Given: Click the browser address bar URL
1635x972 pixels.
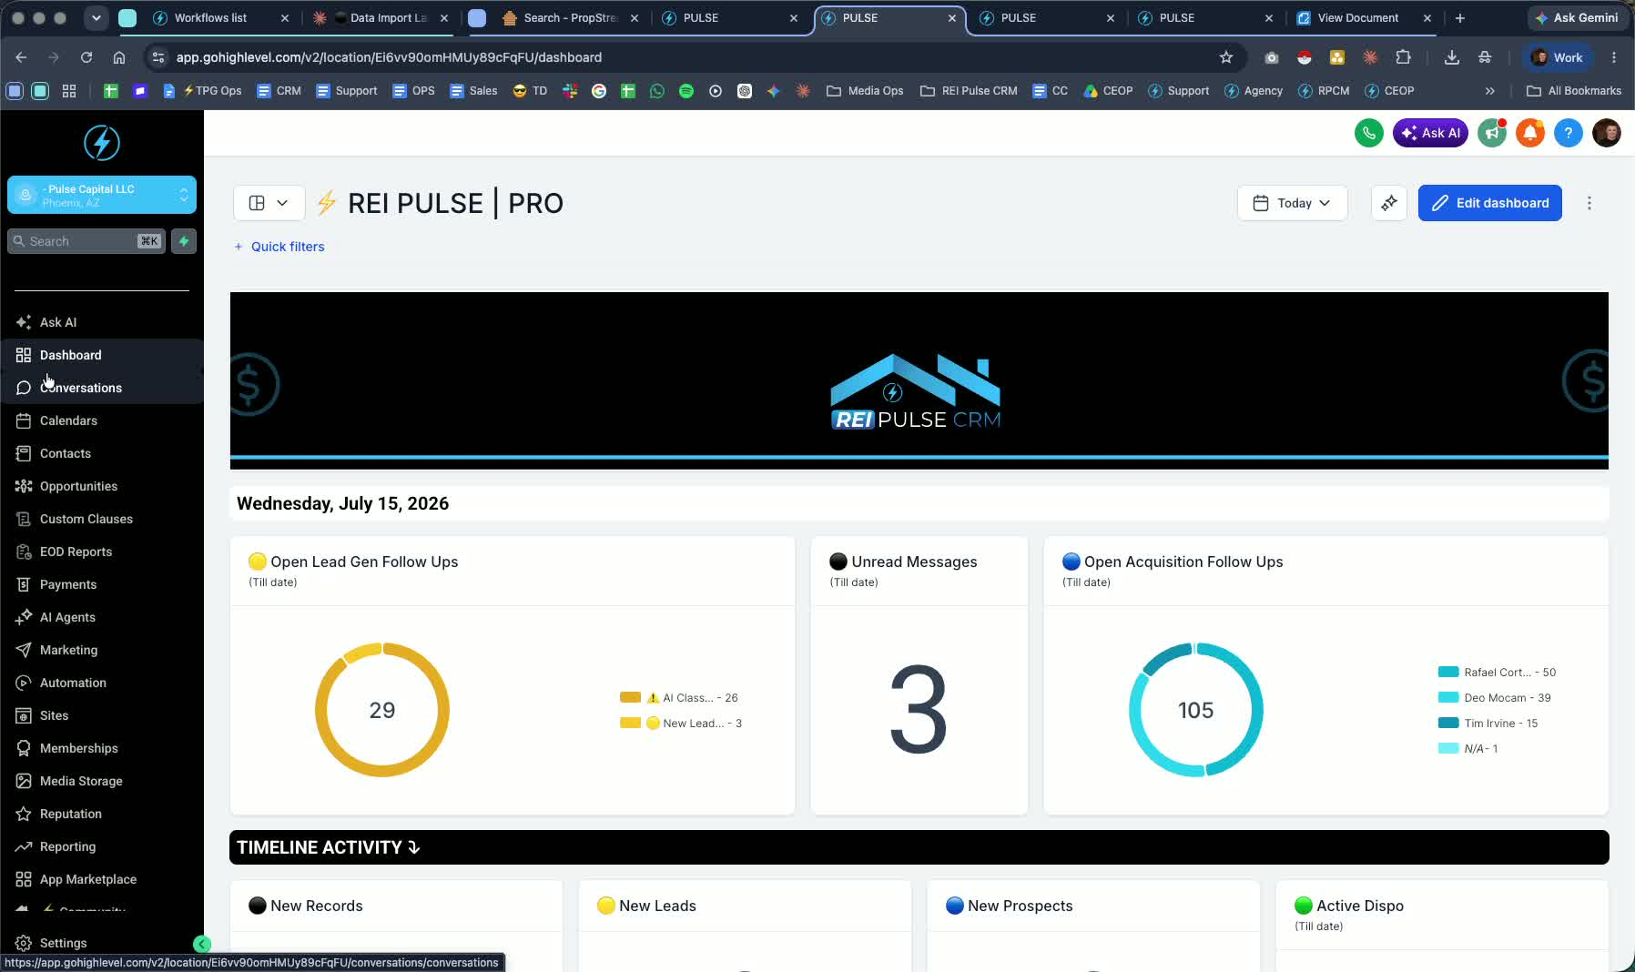Looking at the screenshot, I should point(389,57).
